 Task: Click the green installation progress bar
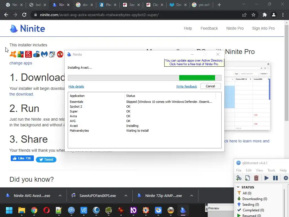click(144, 78)
